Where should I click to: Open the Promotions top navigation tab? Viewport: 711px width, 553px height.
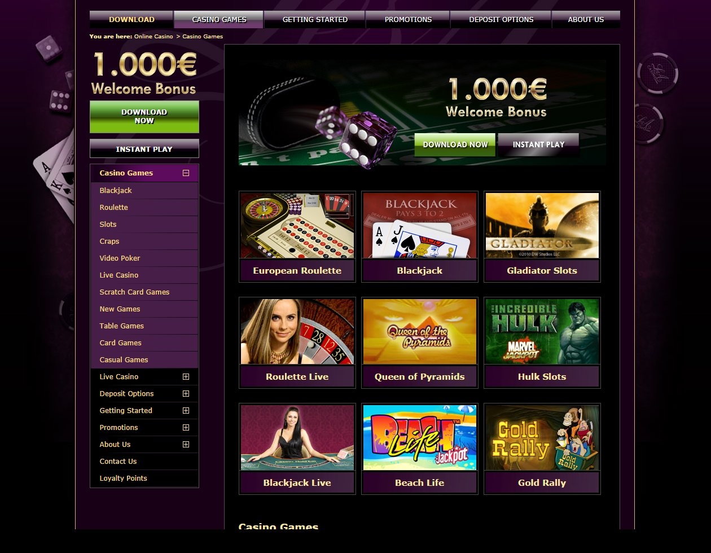(x=408, y=19)
